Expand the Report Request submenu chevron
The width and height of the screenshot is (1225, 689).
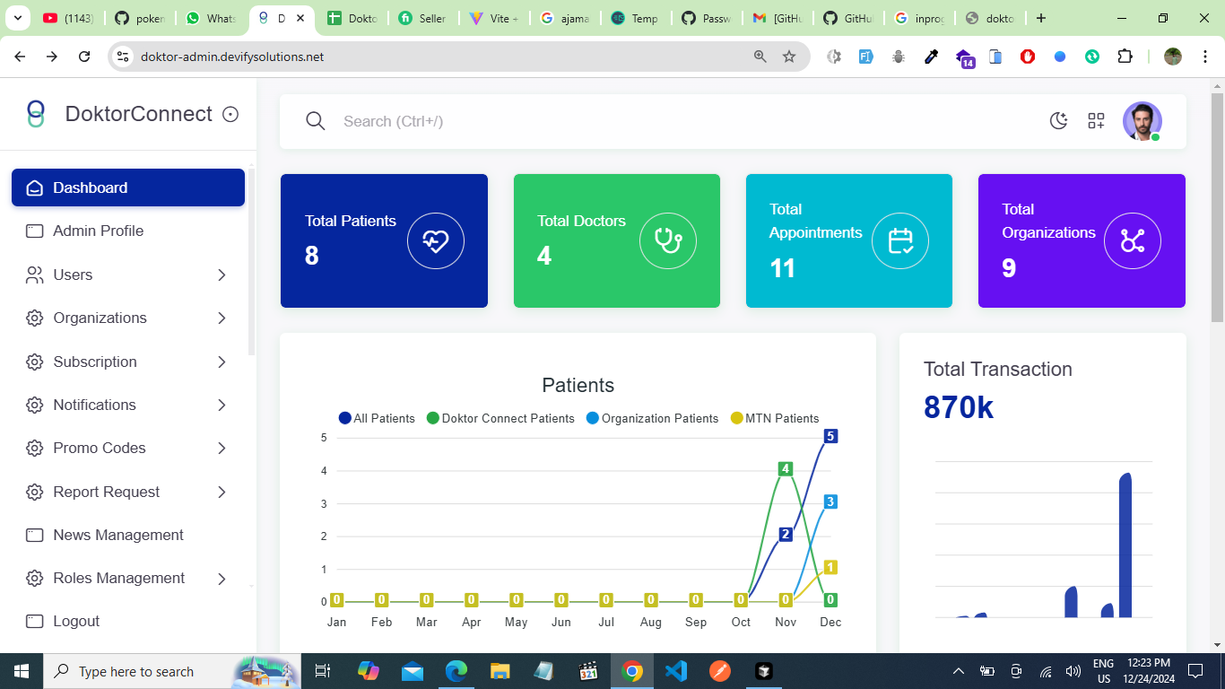222,492
